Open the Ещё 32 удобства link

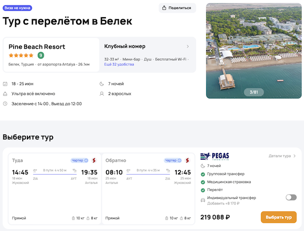click(x=119, y=65)
